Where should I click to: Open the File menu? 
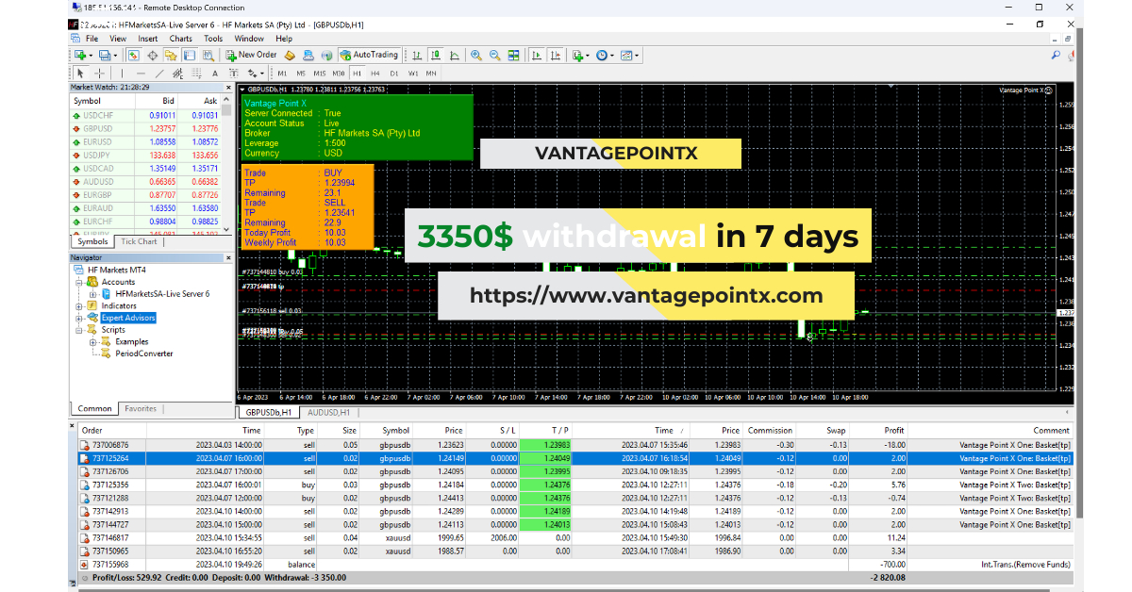click(92, 39)
